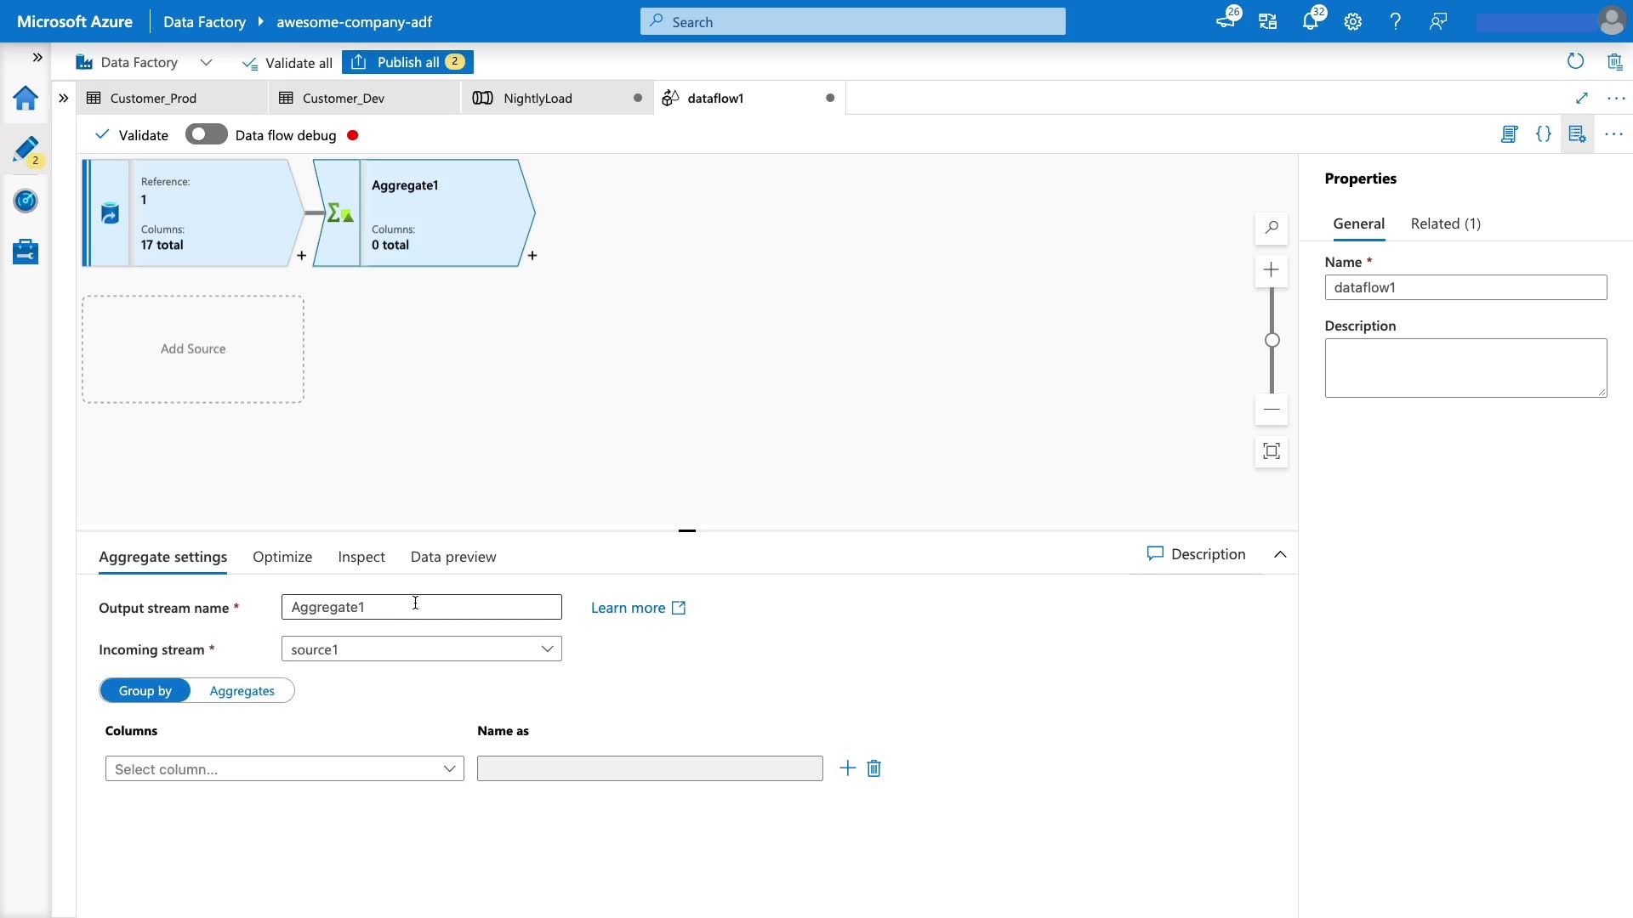Switch to the Aggregates toggle option

(242, 691)
